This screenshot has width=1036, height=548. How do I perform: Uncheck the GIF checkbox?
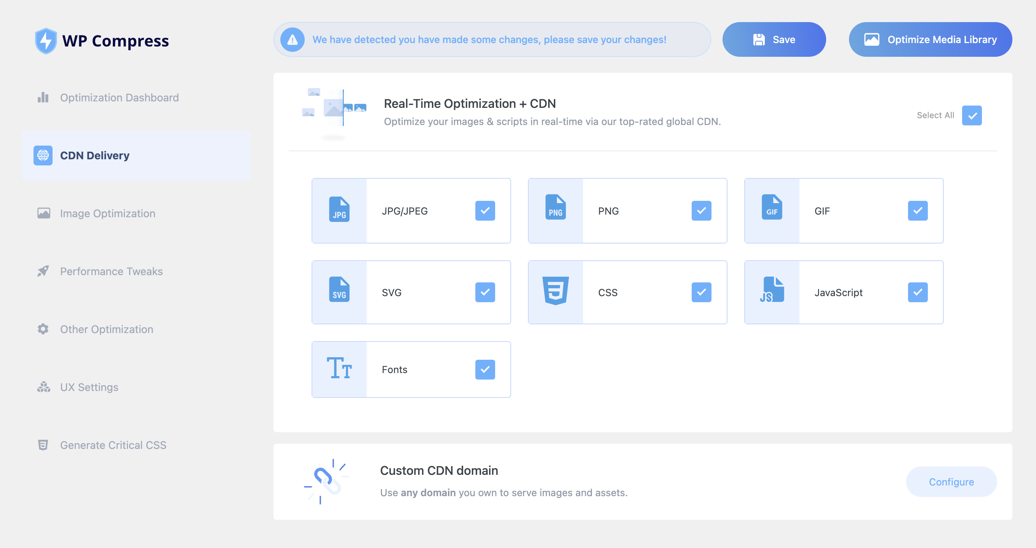[x=918, y=211]
